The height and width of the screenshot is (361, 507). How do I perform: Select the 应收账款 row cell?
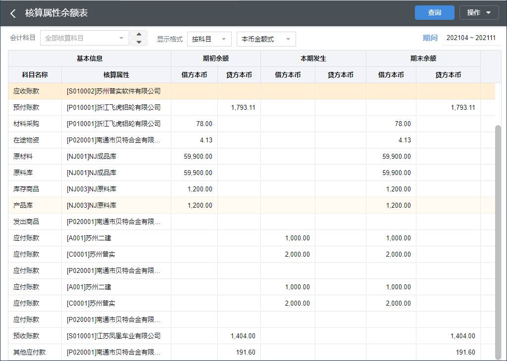tap(35, 91)
